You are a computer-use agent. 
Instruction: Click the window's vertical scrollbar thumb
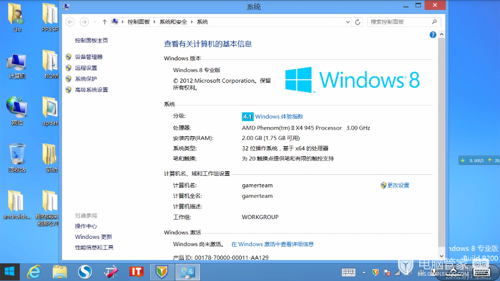tap(441, 142)
